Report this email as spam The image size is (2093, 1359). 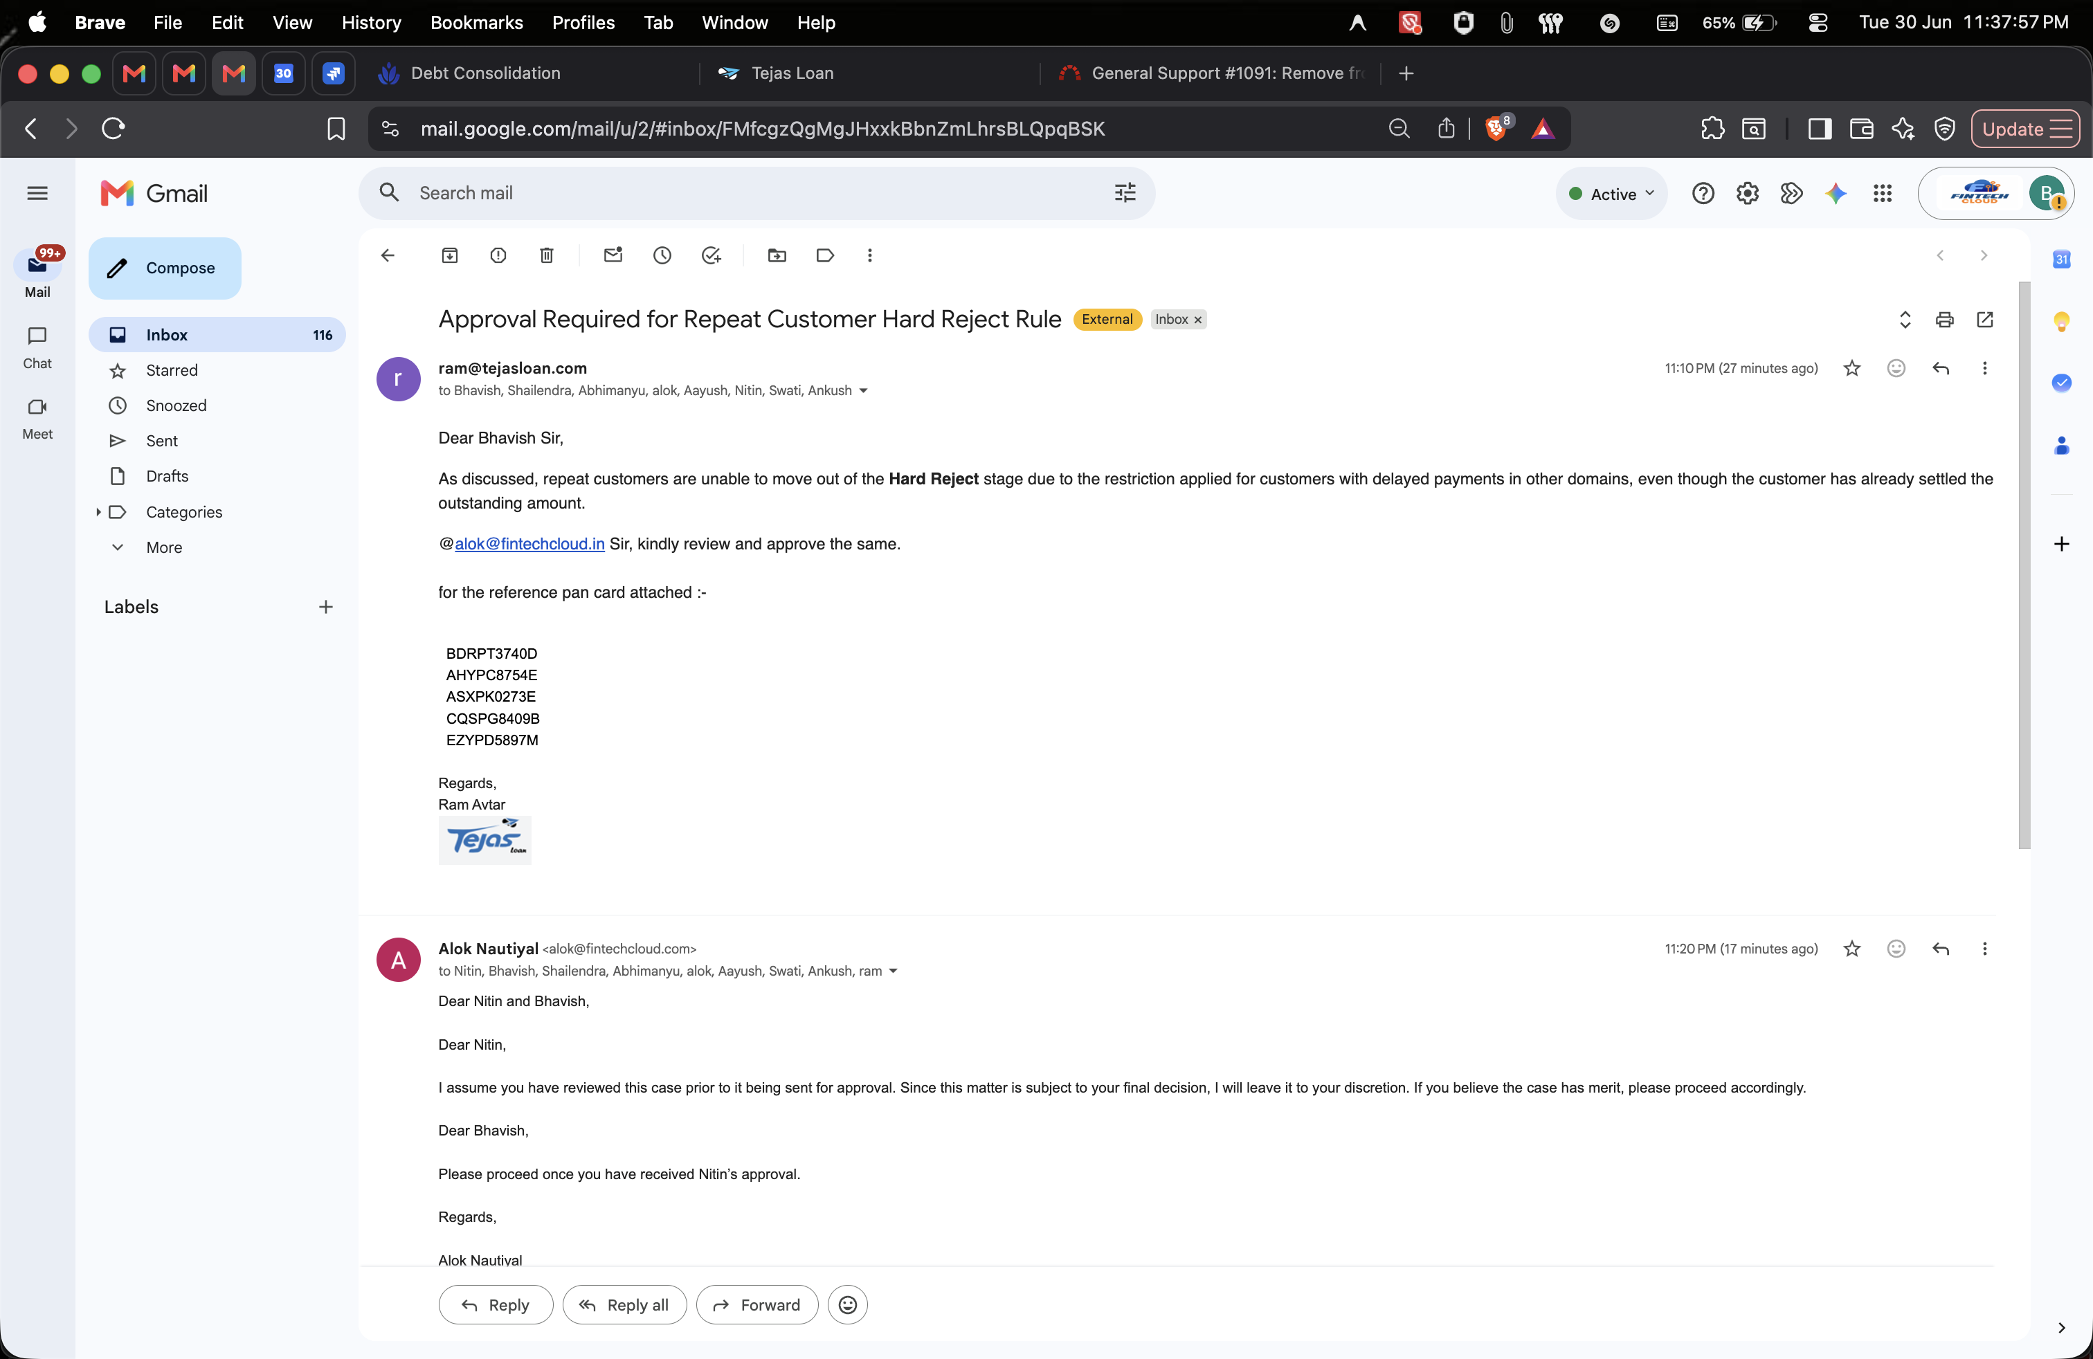click(x=498, y=255)
